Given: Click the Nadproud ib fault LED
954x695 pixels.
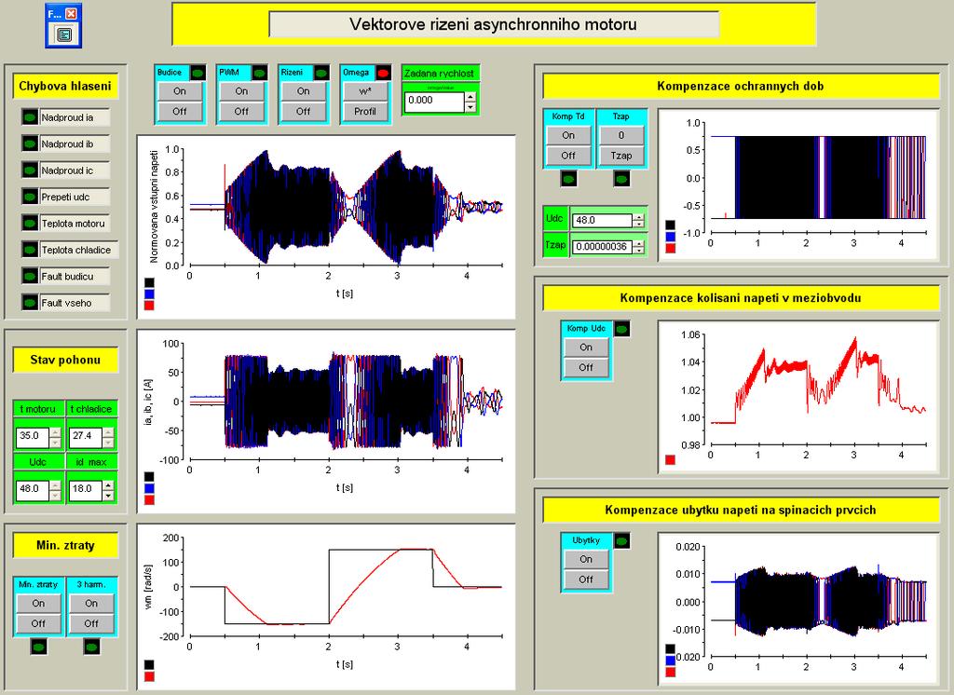Looking at the screenshot, I should [30, 143].
